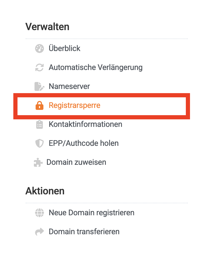Click the forward arrow icon for domain transfer
This screenshot has width=200, height=261.
tap(39, 232)
